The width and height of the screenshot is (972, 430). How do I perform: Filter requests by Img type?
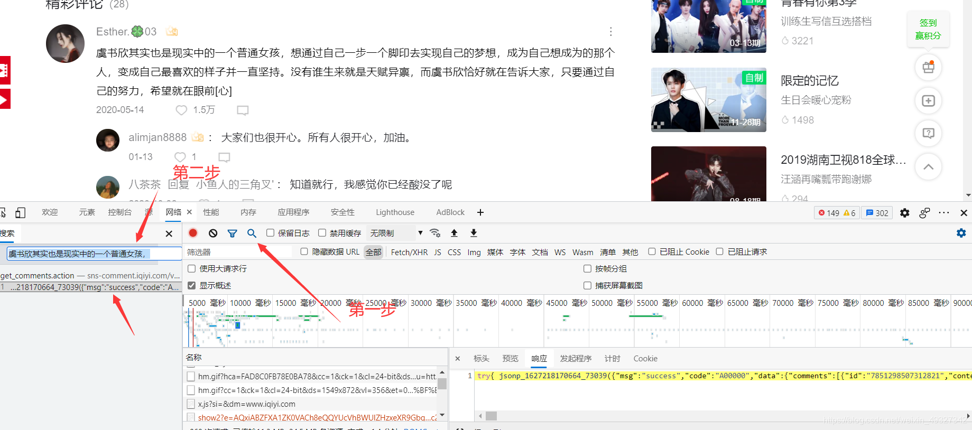pos(474,253)
